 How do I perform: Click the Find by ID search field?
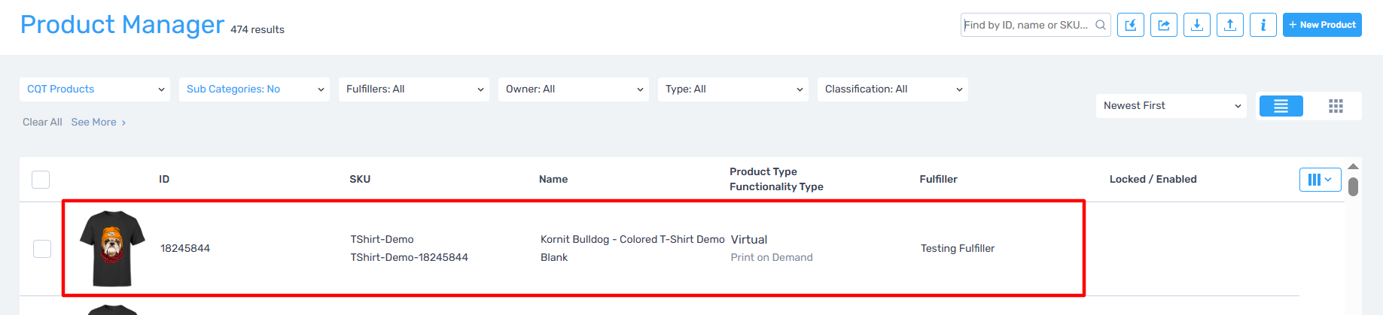[1025, 25]
